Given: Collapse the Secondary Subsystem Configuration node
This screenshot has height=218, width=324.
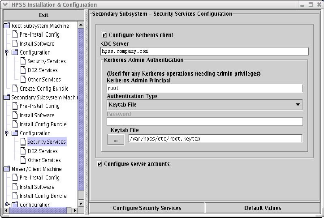Looking at the screenshot, I should coord(7,133).
